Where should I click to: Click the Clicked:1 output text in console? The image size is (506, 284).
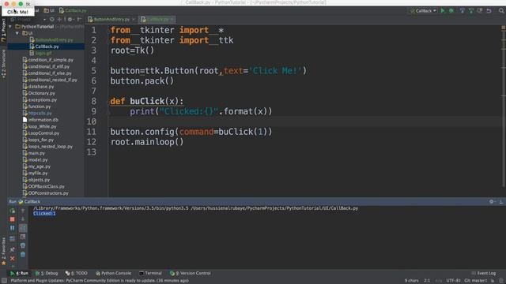(x=44, y=214)
